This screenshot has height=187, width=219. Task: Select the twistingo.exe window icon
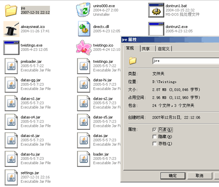coord(11,47)
